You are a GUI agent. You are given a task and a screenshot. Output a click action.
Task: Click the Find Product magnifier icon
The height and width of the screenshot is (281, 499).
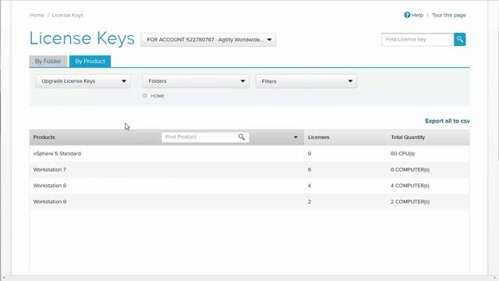[242, 137]
